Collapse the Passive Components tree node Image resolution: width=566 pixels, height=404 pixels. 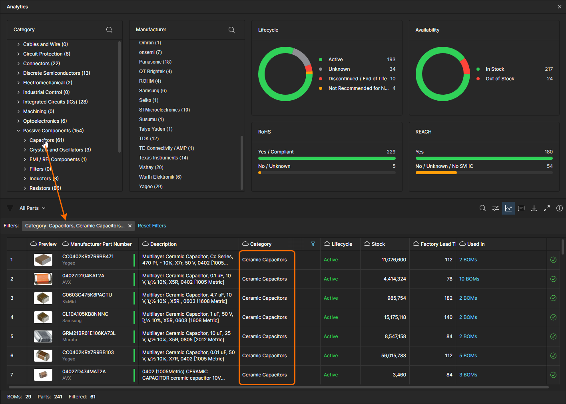(18, 131)
